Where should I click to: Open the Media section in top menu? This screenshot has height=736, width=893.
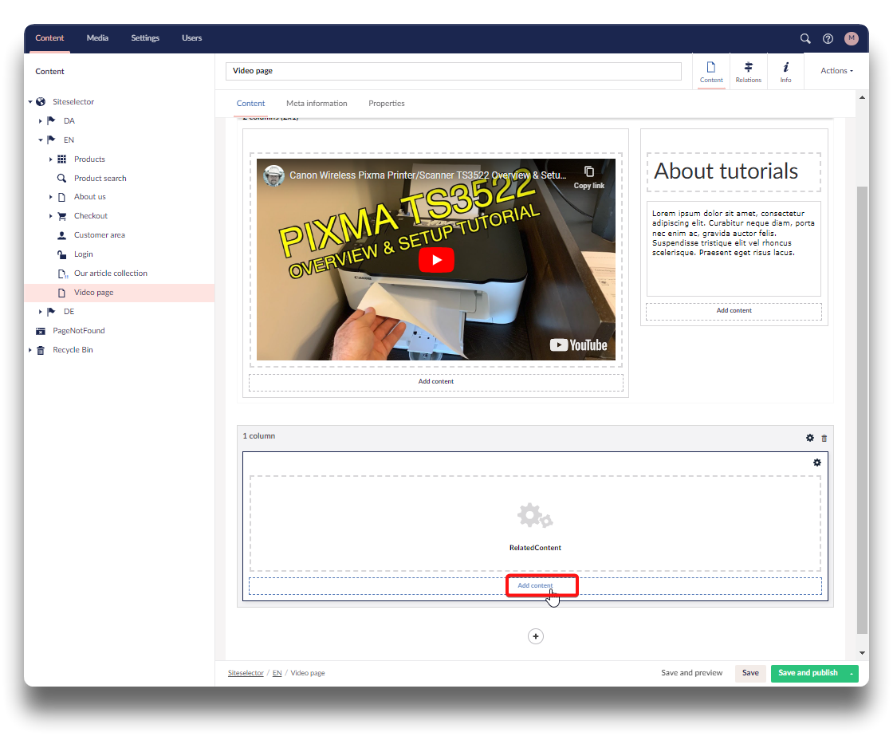point(97,38)
